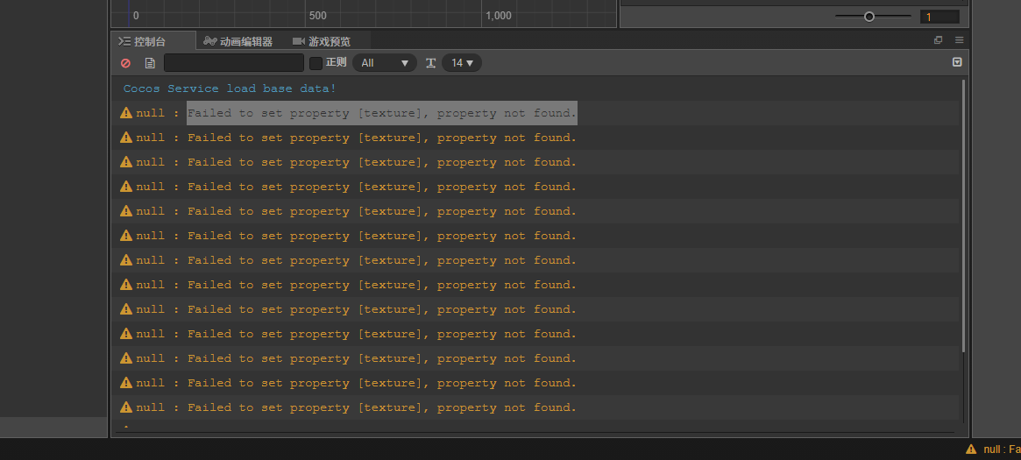
Task: Open the All log-type filter dropdown
Action: pos(384,63)
